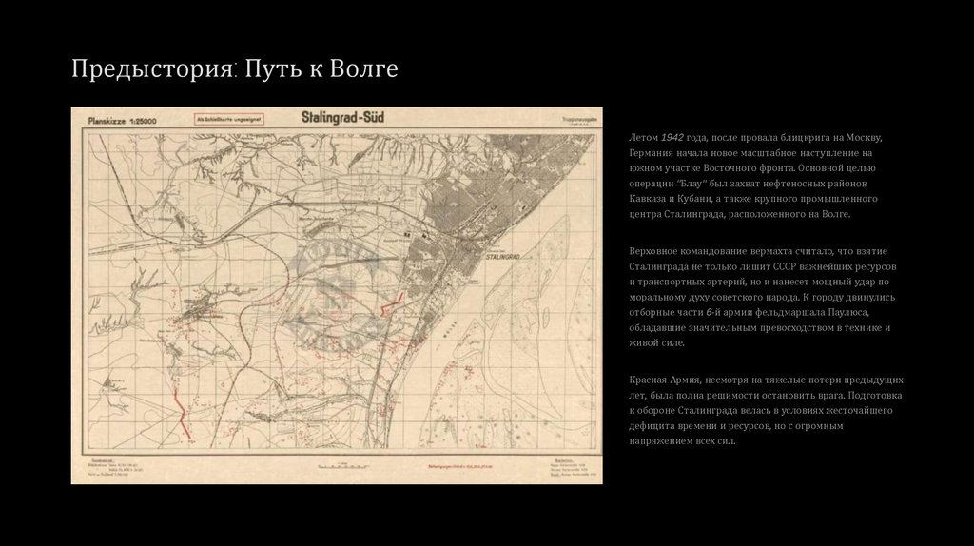Click the 'Stalingrad-Süd' heading on the map
This screenshot has height=546, width=974.
pyautogui.click(x=342, y=117)
